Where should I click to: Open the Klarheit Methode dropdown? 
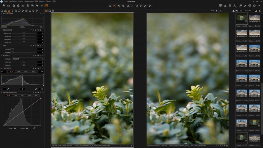coord(27,58)
